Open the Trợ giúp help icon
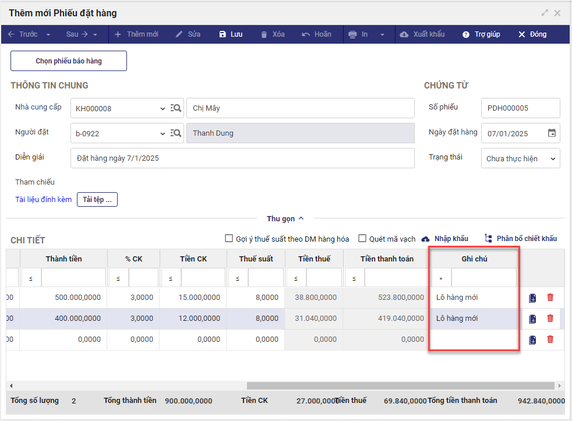This screenshot has width=572, height=421. click(466, 34)
